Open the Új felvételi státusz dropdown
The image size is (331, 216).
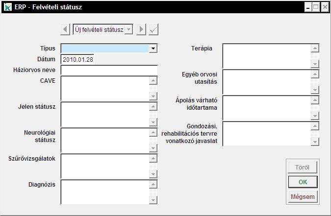(129, 30)
